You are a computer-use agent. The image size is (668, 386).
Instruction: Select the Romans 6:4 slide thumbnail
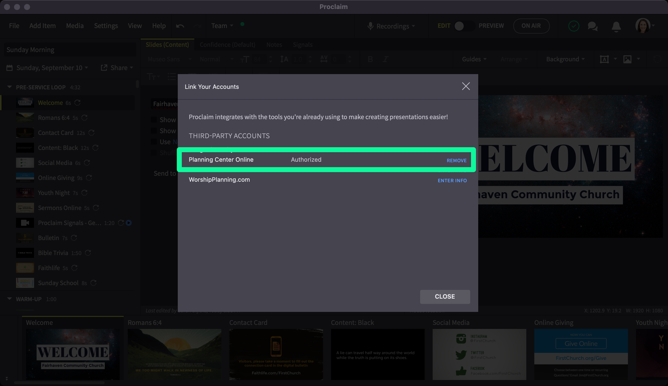click(174, 354)
